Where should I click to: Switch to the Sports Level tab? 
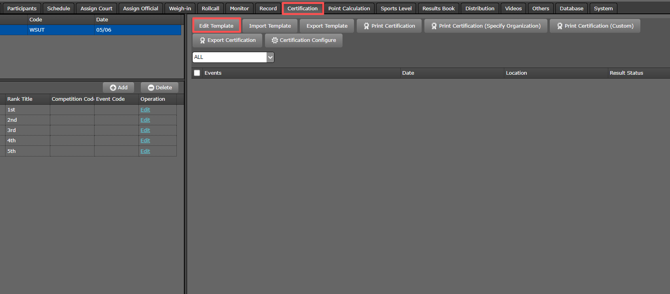click(x=396, y=8)
